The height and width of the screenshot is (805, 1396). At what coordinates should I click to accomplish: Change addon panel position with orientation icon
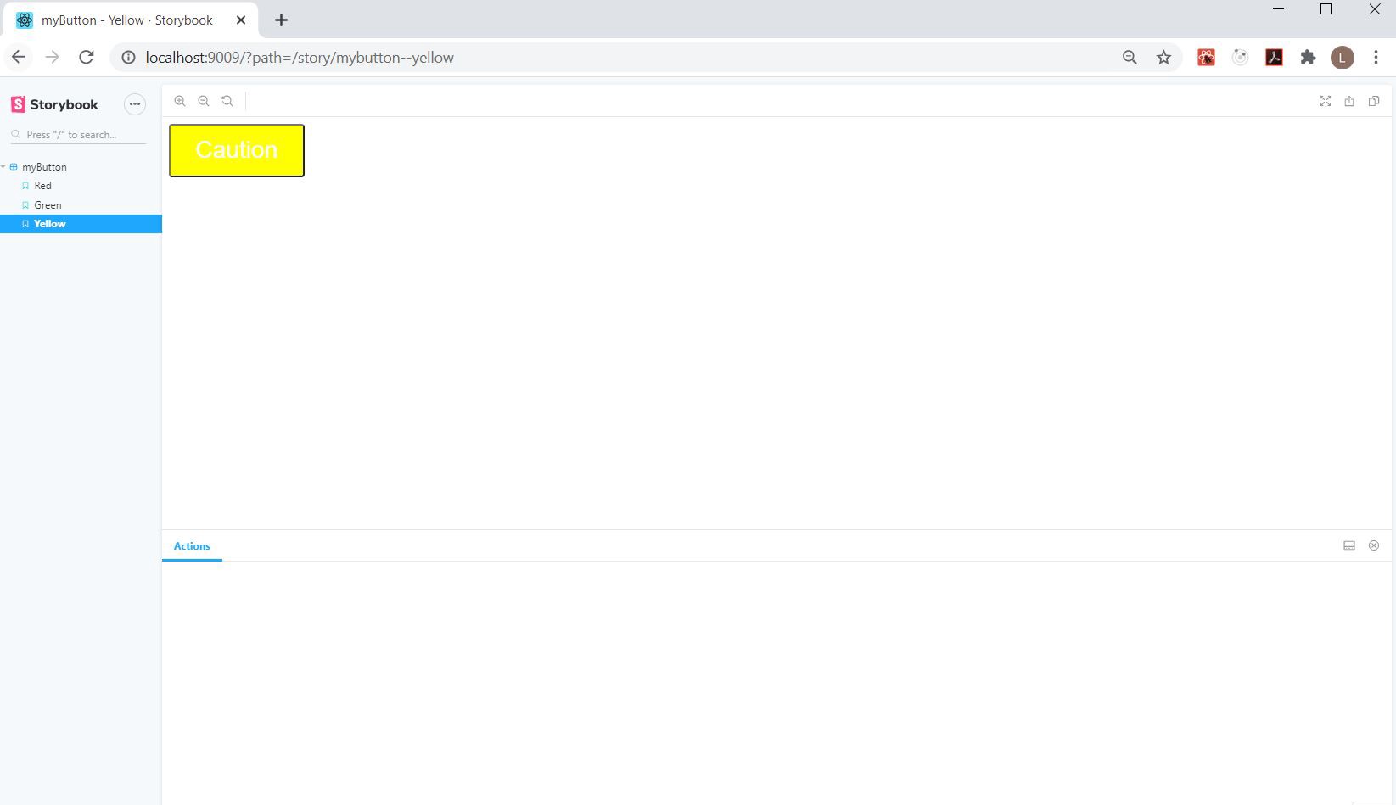(x=1348, y=545)
